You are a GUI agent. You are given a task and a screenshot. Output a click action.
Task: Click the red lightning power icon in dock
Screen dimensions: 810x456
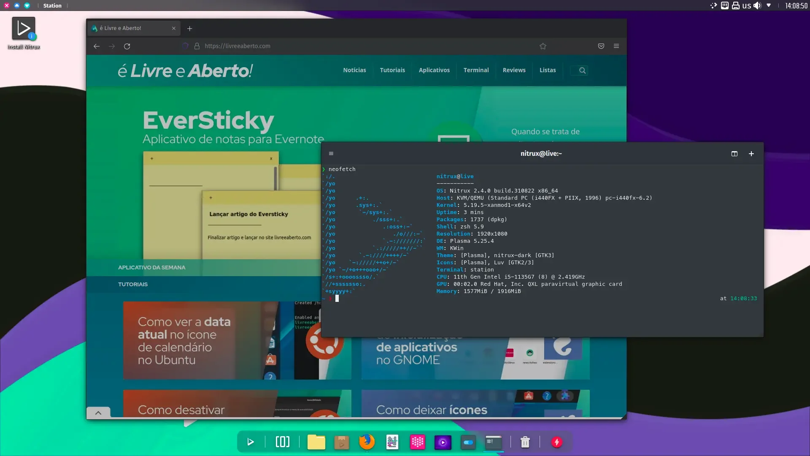pos(557,442)
